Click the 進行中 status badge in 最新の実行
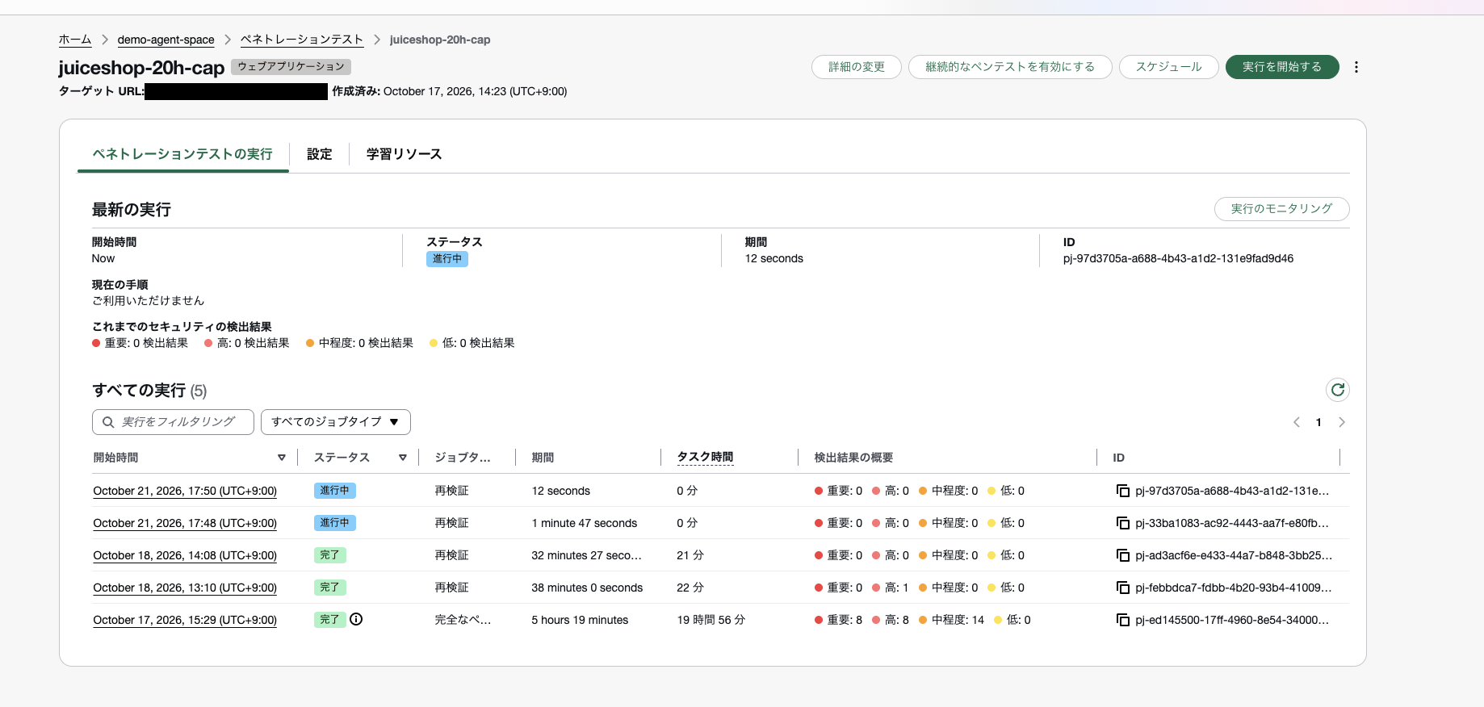Viewport: 1484px width, 707px height. pyautogui.click(x=447, y=259)
